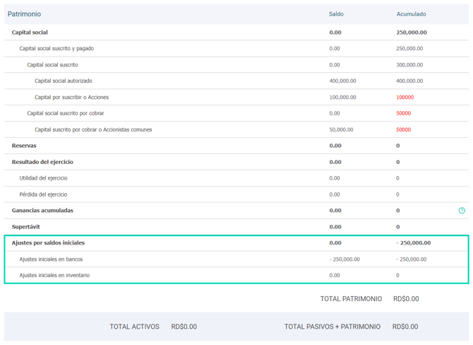Click Capital social suscrito por cobrar

(x=66, y=113)
